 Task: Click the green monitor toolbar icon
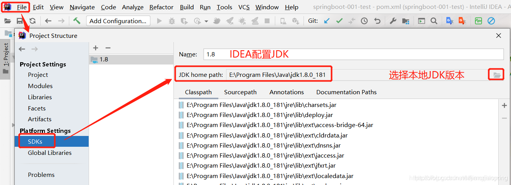(478, 21)
